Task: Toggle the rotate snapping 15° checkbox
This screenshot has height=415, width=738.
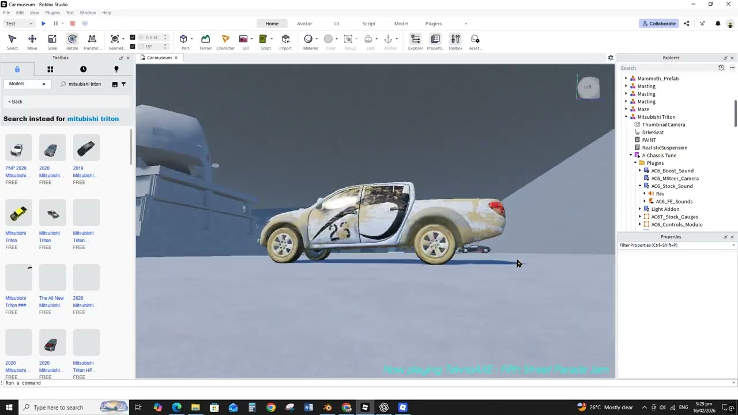Action: click(x=133, y=46)
